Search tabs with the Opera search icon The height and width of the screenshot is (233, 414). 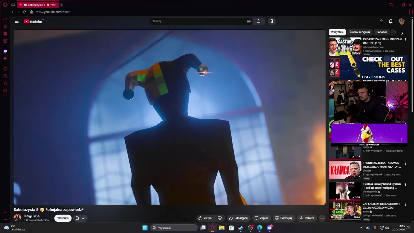pos(391,5)
